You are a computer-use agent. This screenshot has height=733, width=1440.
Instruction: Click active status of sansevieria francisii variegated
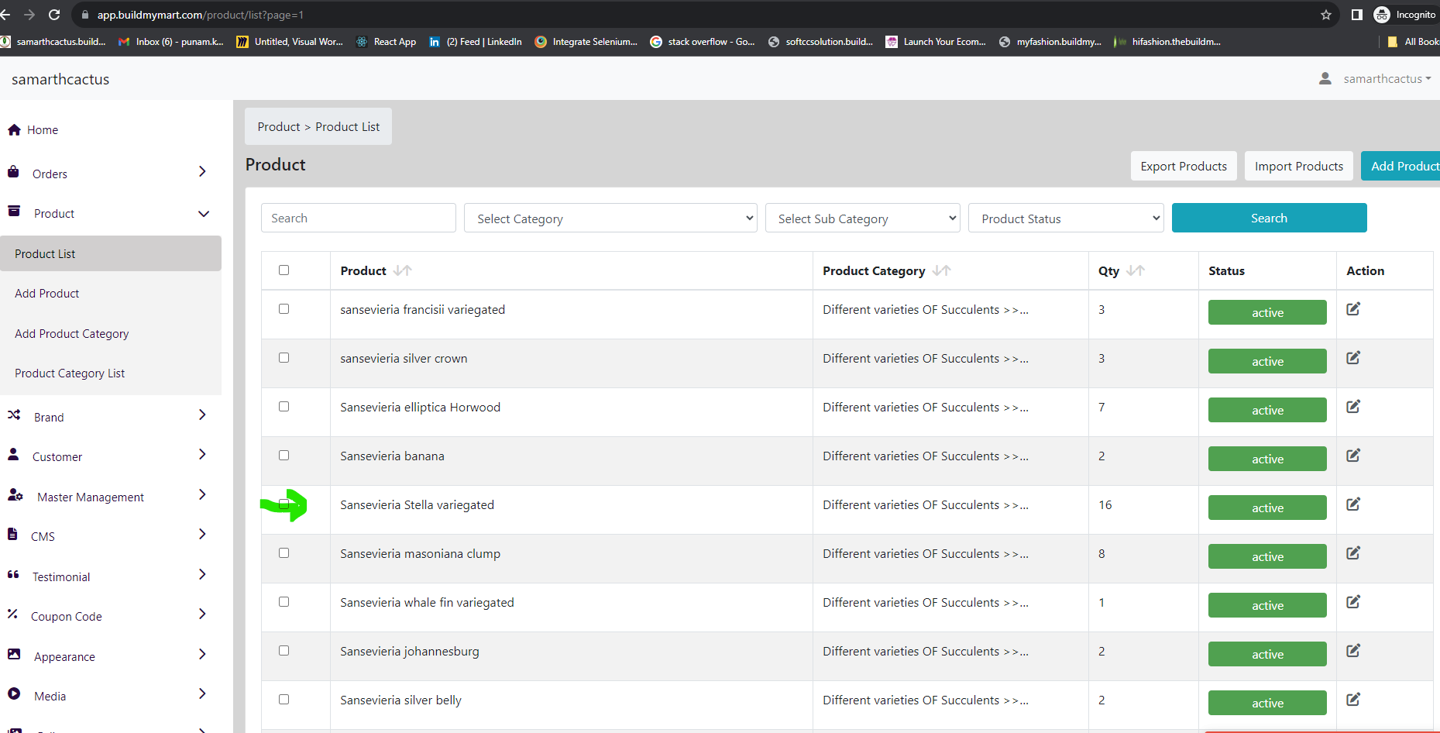1267,312
